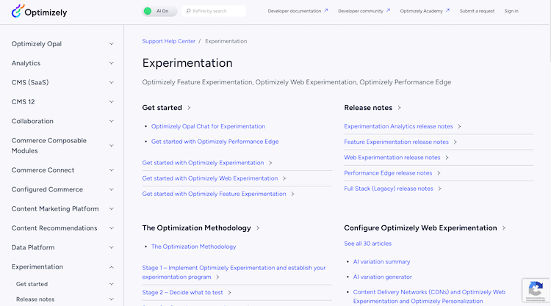Select CMS 12 in sidebar
The width and height of the screenshot is (551, 306).
click(24, 102)
